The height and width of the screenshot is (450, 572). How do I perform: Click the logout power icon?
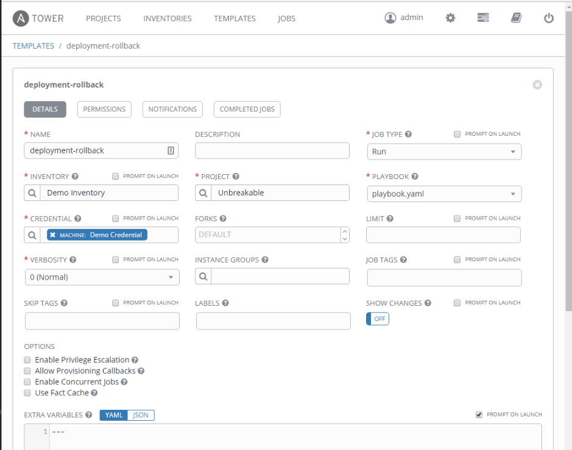tap(548, 18)
